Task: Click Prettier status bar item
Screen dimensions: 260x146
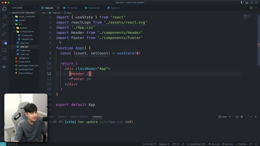Action: click(x=241, y=144)
